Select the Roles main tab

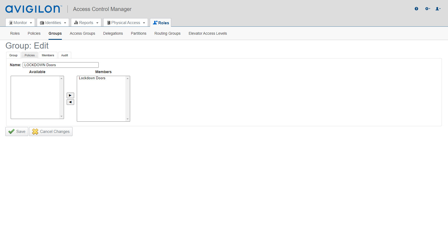click(161, 23)
